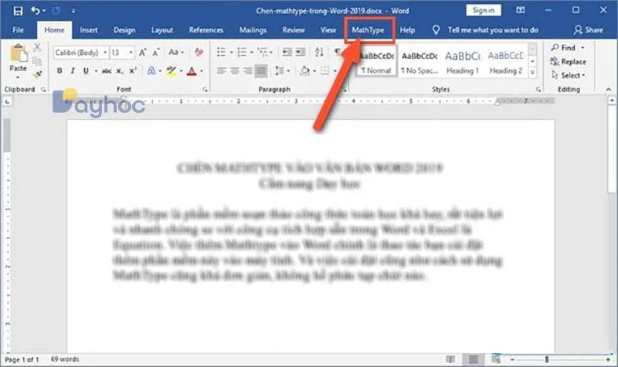618x367 pixels.
Task: Click the Bullets list icon
Action: tap(222, 52)
